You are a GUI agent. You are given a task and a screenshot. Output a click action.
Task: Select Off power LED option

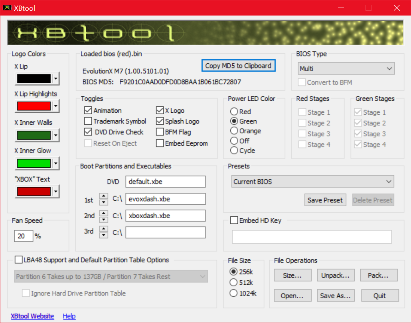pyautogui.click(x=234, y=141)
